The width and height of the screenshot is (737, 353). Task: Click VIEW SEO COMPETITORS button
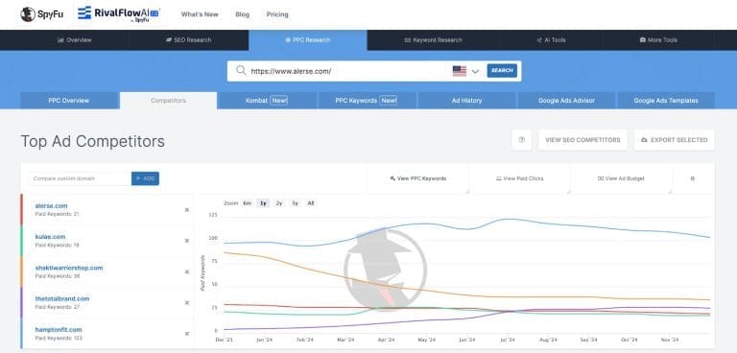[x=582, y=140]
